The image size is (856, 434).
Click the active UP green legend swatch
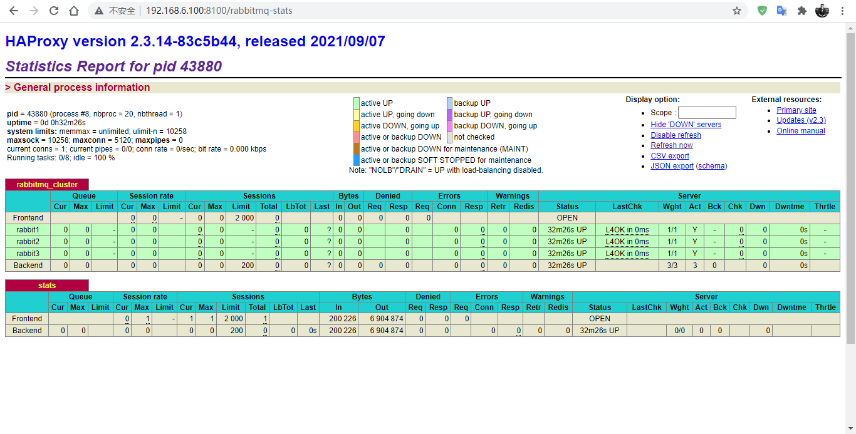(x=357, y=103)
